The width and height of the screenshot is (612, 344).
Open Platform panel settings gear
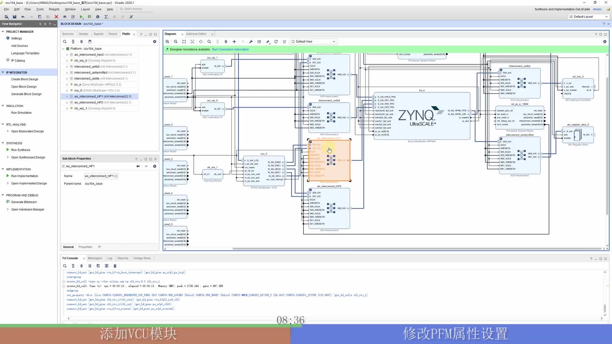tap(155, 41)
